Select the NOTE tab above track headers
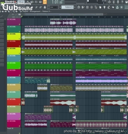 click(x=14, y=17)
